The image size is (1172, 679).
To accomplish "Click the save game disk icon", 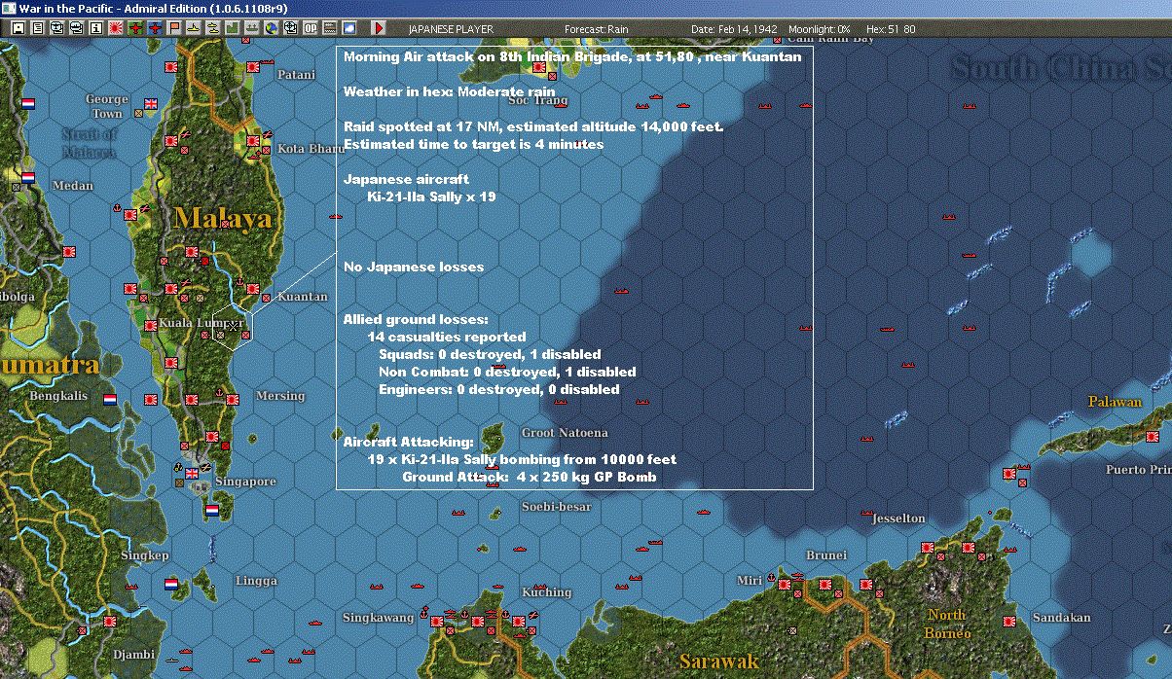I will [x=18, y=28].
